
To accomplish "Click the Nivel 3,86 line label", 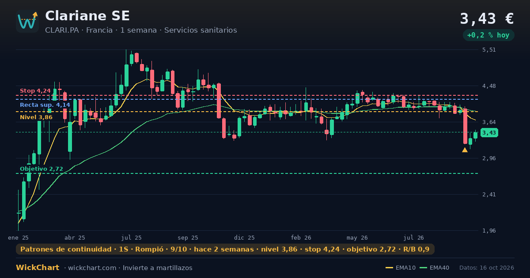I will pyautogui.click(x=36, y=117).
